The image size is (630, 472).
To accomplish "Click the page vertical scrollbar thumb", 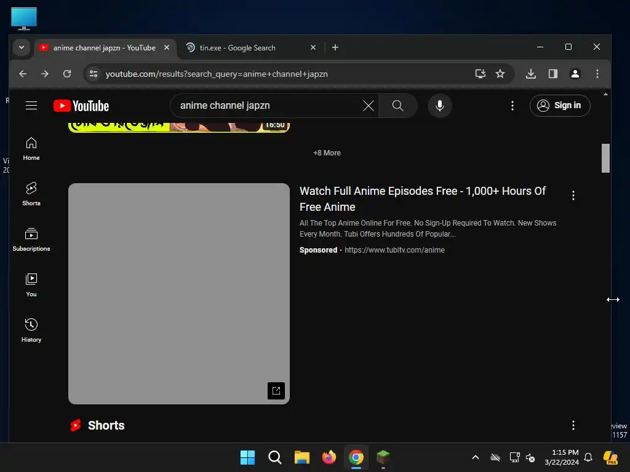I will coord(605,158).
